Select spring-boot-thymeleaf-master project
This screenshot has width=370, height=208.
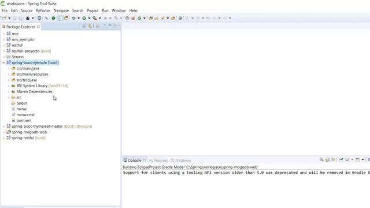(x=37, y=127)
